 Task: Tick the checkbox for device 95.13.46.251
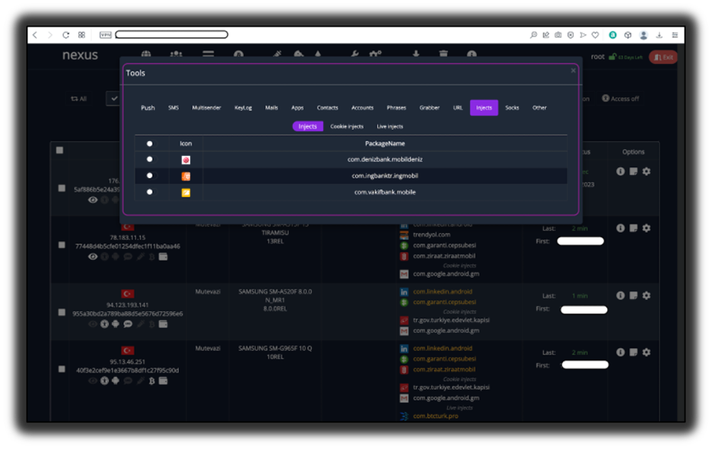click(62, 369)
